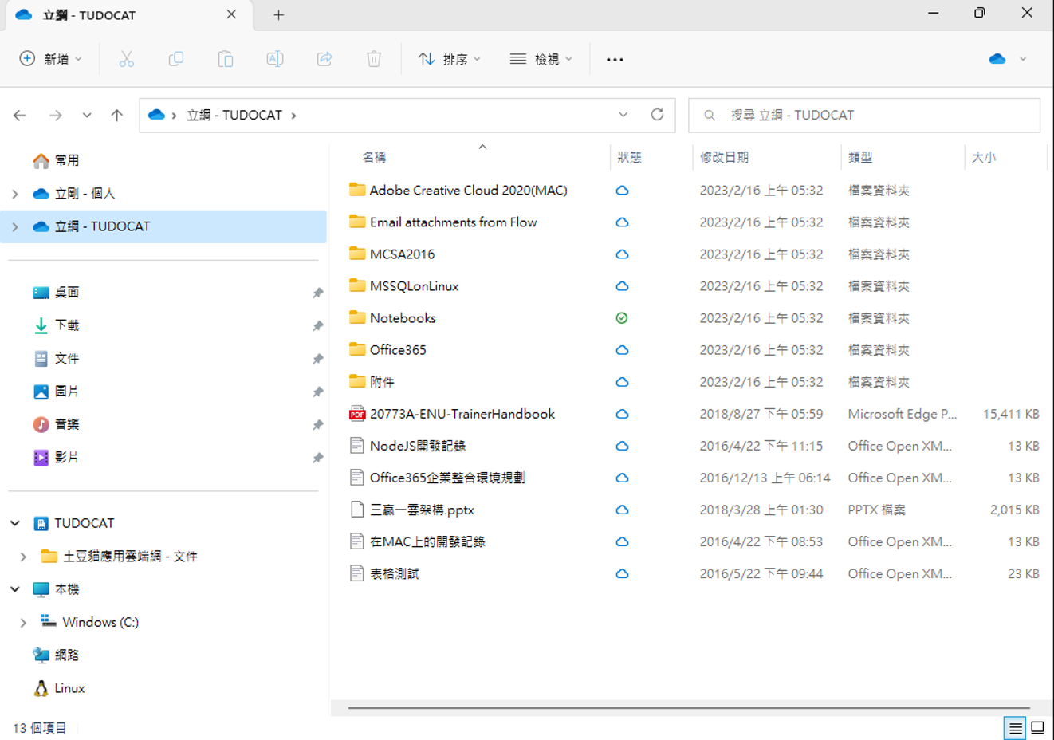Screen dimensions: 1054x740
Task: Expand the Windows (C:) drive node
Action: 23,623
